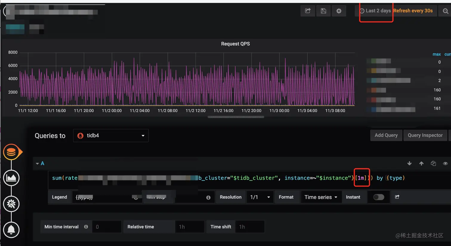Click the Request QPS panel title
The image size is (451, 246).
click(235, 44)
